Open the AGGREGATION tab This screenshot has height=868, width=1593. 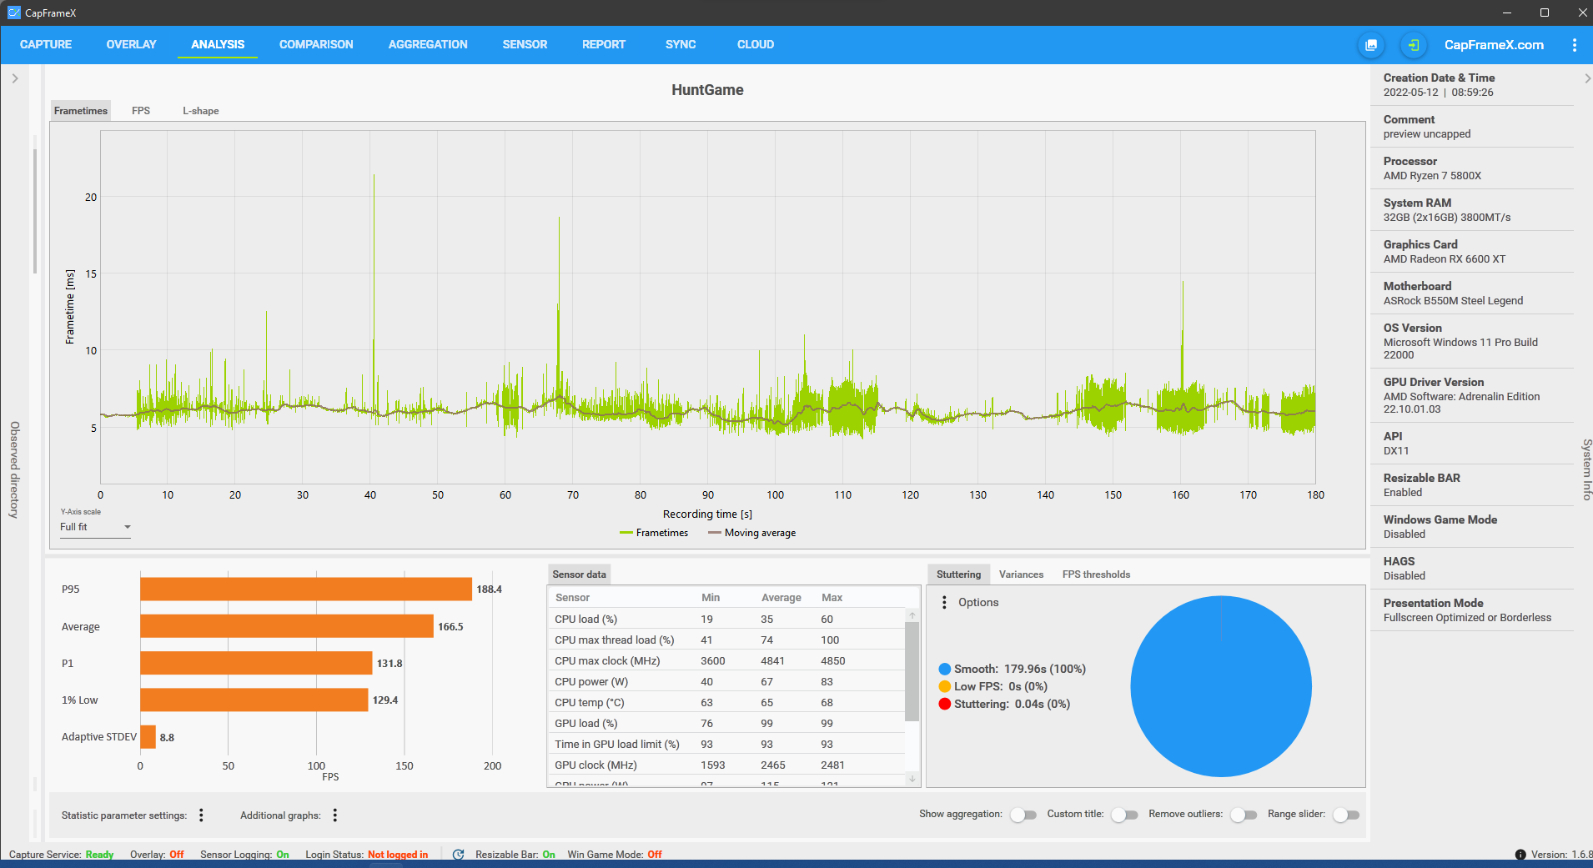[428, 45]
